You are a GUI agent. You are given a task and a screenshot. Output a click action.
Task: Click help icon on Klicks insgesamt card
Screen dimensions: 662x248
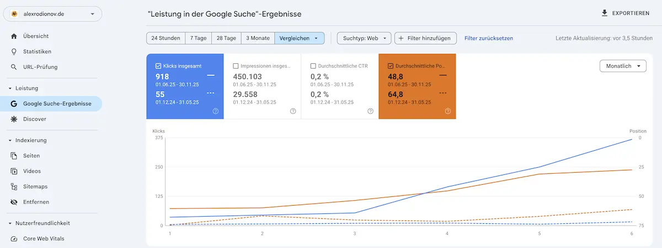(215, 111)
